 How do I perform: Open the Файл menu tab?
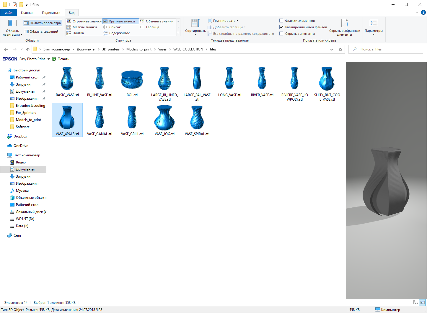coord(9,13)
